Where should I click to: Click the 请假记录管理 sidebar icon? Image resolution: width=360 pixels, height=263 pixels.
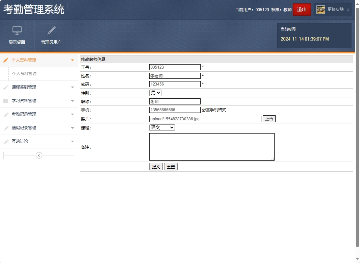[5, 128]
